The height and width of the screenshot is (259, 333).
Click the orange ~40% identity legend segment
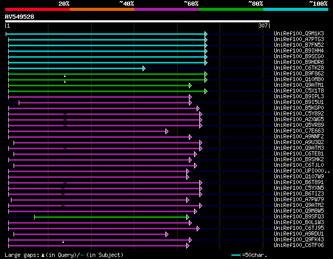[102, 9]
